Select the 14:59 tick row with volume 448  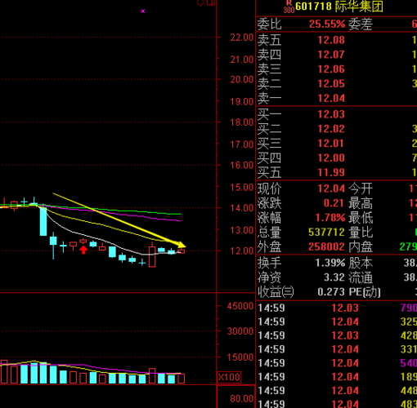pyautogui.click(x=337, y=391)
